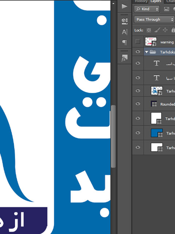The height and width of the screenshot is (234, 175).
Task: Hide the Tarhdoka group with the eye icon
Action: [x=138, y=52]
